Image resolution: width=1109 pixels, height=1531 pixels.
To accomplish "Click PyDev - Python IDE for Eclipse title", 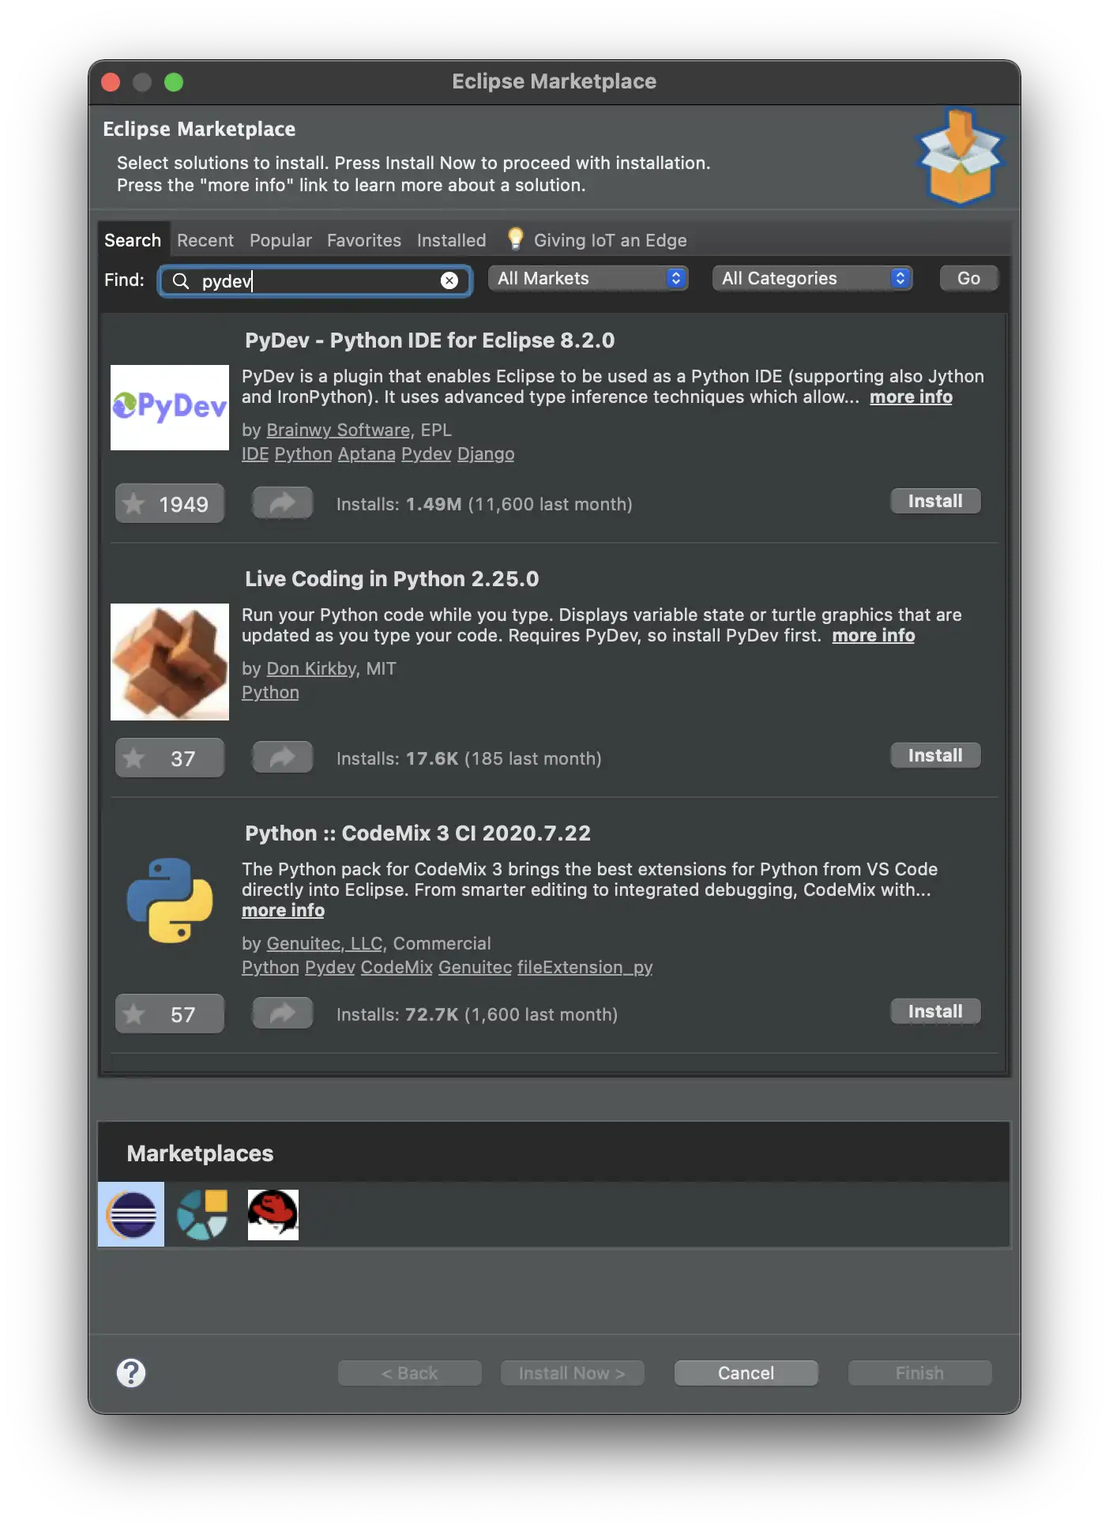I will click(430, 340).
